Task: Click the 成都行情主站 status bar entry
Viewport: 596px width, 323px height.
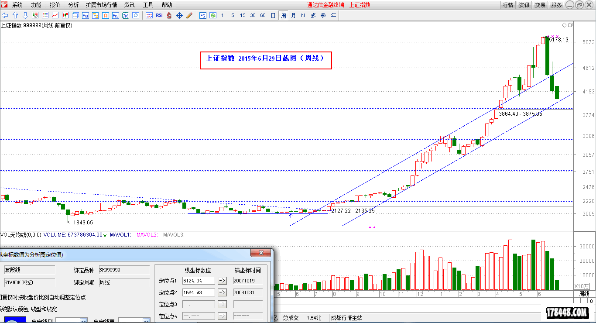Action: (346, 318)
